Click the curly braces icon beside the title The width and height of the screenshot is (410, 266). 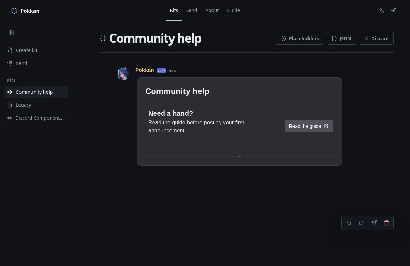click(102, 38)
